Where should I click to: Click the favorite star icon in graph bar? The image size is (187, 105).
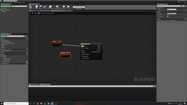click(30, 13)
